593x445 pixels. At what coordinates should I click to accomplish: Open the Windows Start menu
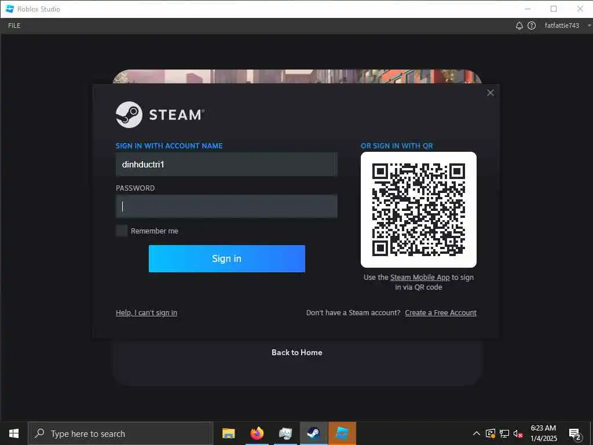[x=14, y=433]
